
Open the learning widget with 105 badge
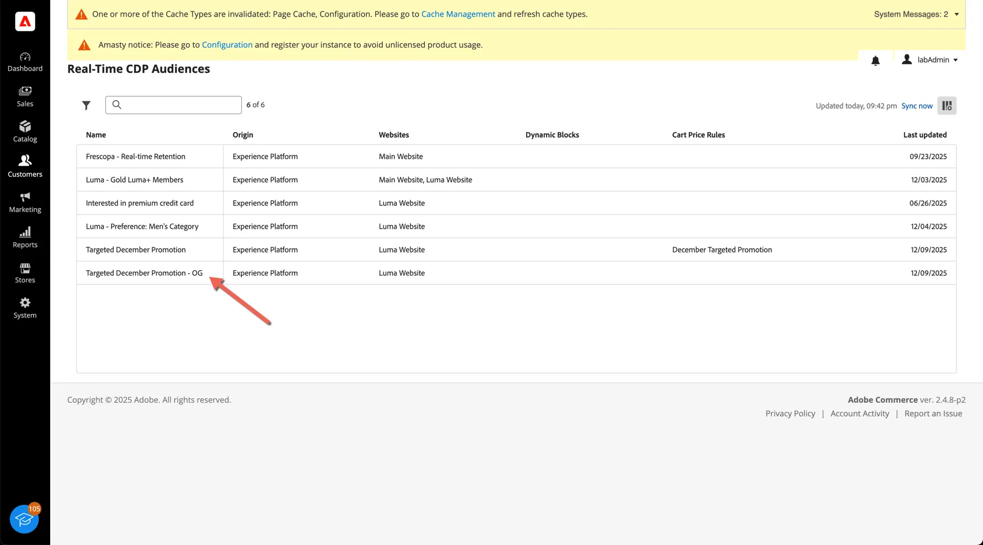pos(24,519)
